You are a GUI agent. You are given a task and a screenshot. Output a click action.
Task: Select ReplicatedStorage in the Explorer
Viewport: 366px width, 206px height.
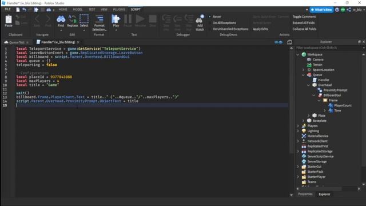[320, 151]
